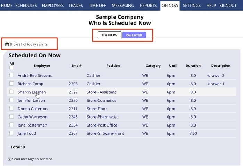The image size is (243, 168).
Task: Check the All select-all checkbox
Action: 11,68
